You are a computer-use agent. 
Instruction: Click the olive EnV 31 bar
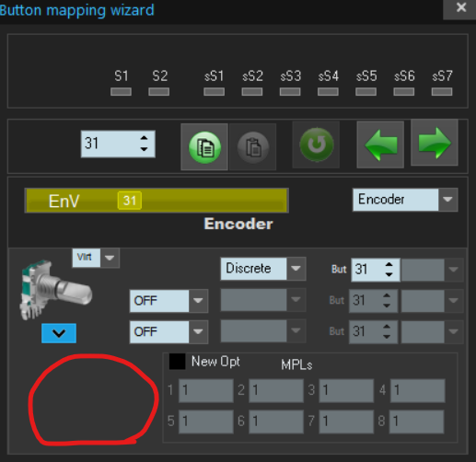[157, 201]
